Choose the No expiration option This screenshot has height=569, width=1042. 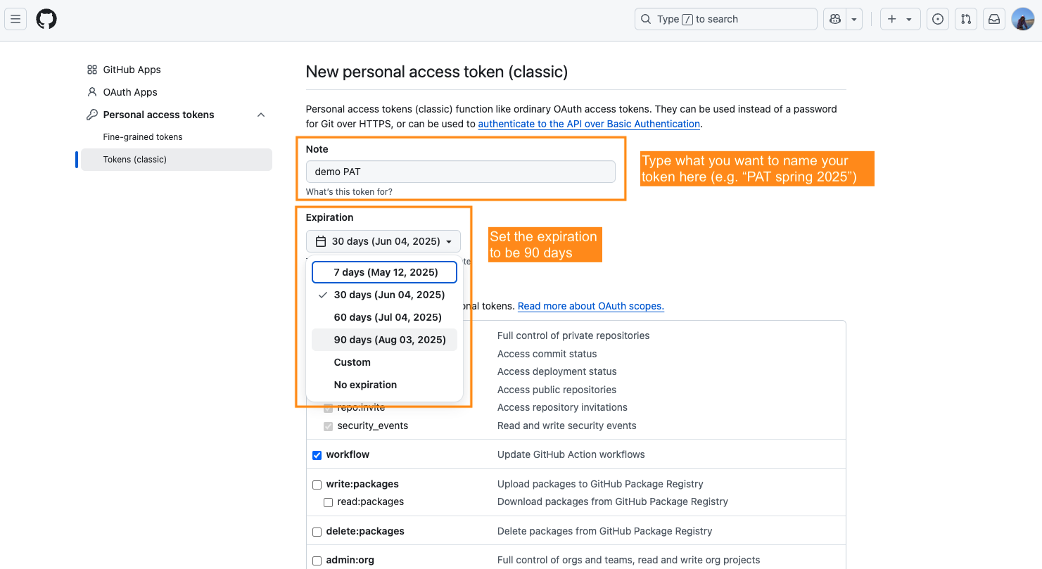(x=365, y=385)
